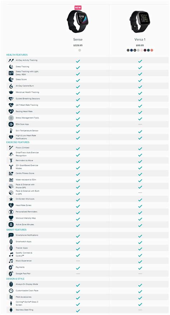Select the salmon pink Versa 1 color swatch
170x315 pixels.
point(152,50)
